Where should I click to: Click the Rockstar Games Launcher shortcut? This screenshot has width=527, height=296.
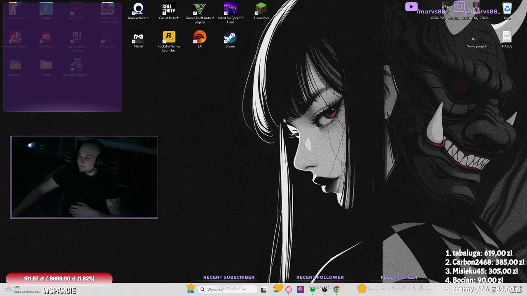click(169, 42)
